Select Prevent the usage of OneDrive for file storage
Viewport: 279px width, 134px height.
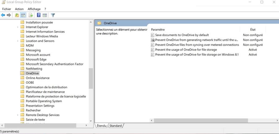click(186, 50)
